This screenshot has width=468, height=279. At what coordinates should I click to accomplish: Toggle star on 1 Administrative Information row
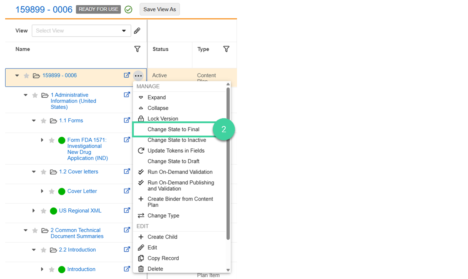(35, 95)
